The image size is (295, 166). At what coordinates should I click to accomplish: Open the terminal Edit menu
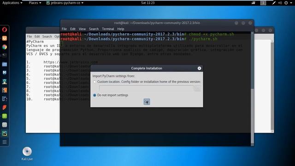coord(73,29)
